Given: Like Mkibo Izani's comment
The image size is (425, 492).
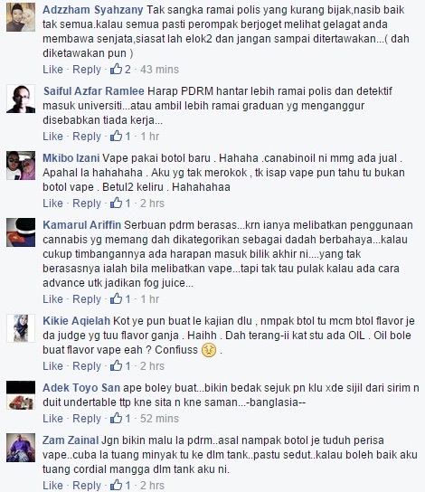Looking at the screenshot, I should (x=52, y=203).
